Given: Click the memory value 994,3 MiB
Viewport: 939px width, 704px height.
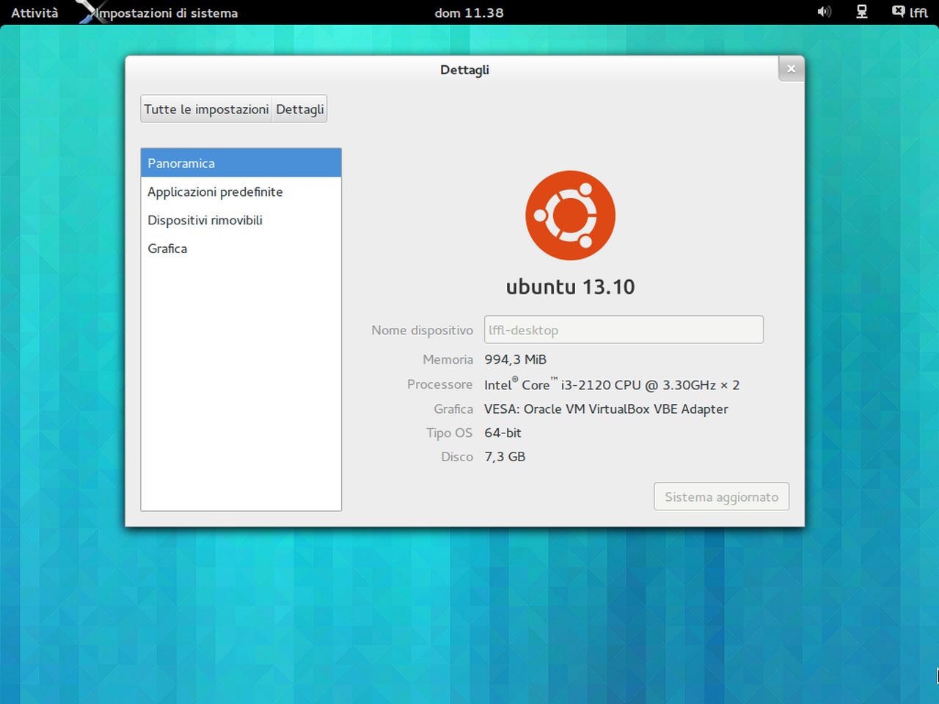Looking at the screenshot, I should pyautogui.click(x=515, y=359).
